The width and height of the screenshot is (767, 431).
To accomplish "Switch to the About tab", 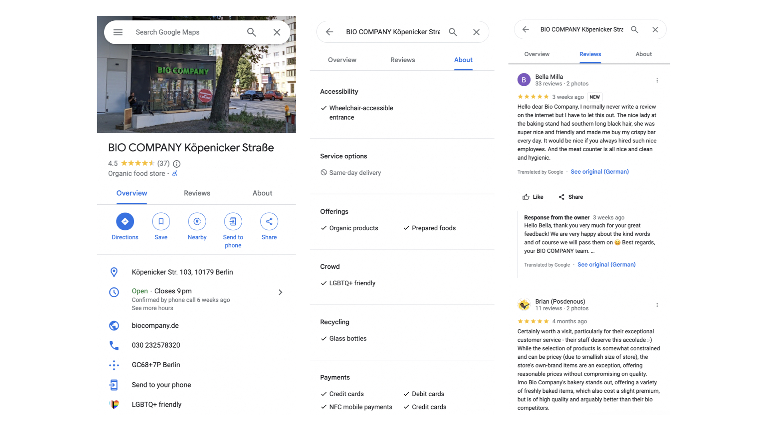I will (262, 193).
